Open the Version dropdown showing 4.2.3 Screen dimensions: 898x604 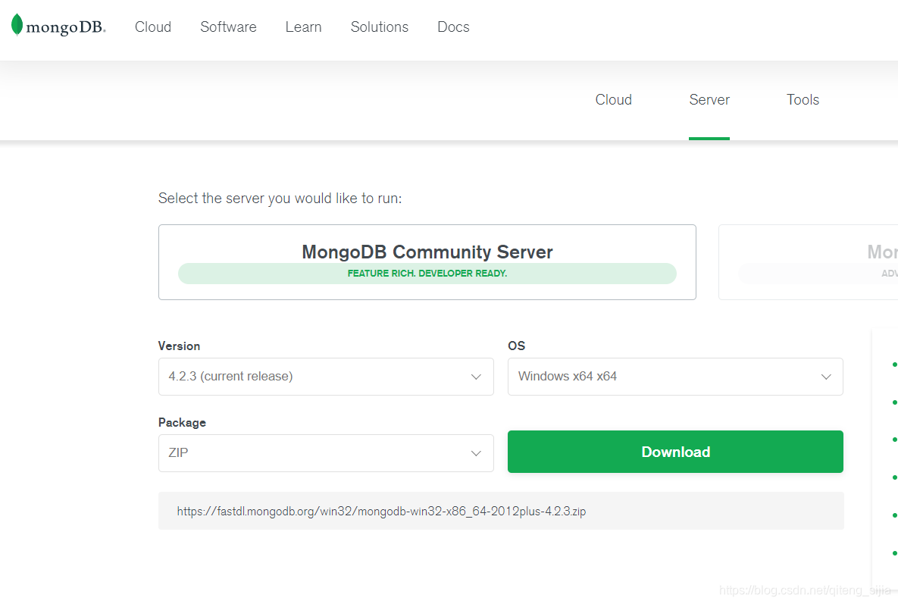point(326,377)
